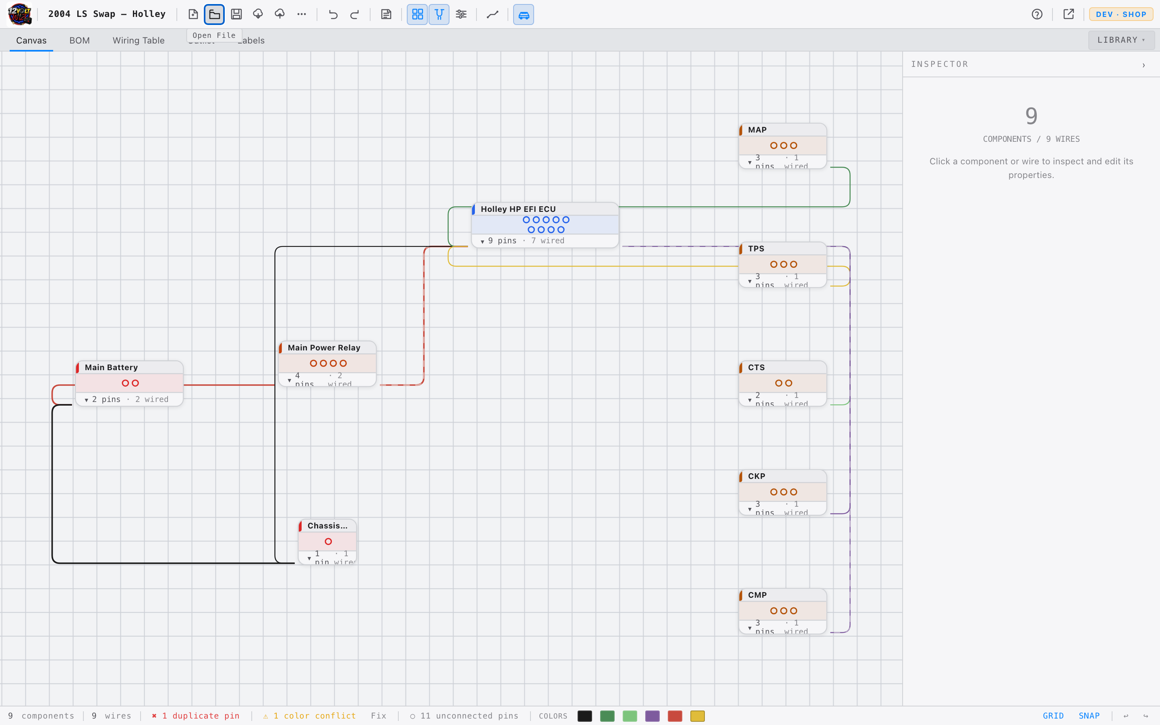
Task: Pick the dark green color swatch
Action: [x=607, y=716]
